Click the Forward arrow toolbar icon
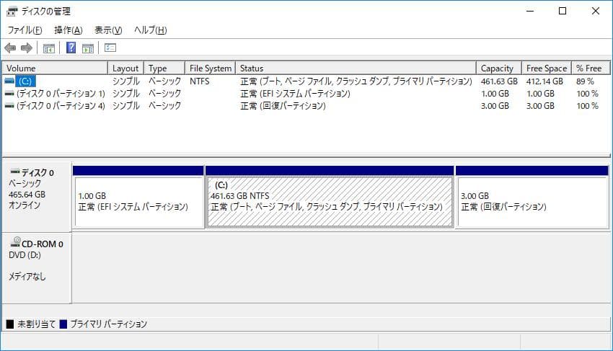Image resolution: width=613 pixels, height=351 pixels. click(26, 48)
